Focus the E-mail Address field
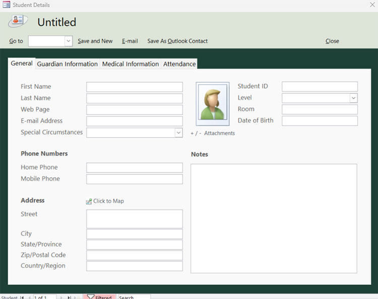 click(135, 121)
